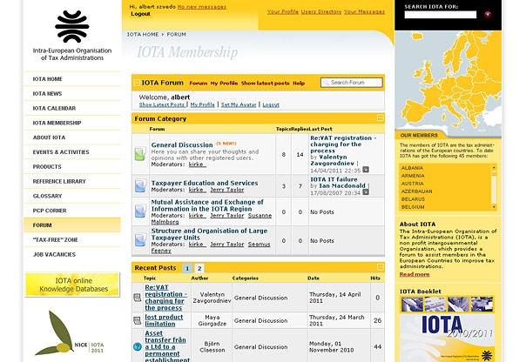The width and height of the screenshot is (526, 362).
Task: Click My Profile in the forum toolbar
Action: click(224, 84)
